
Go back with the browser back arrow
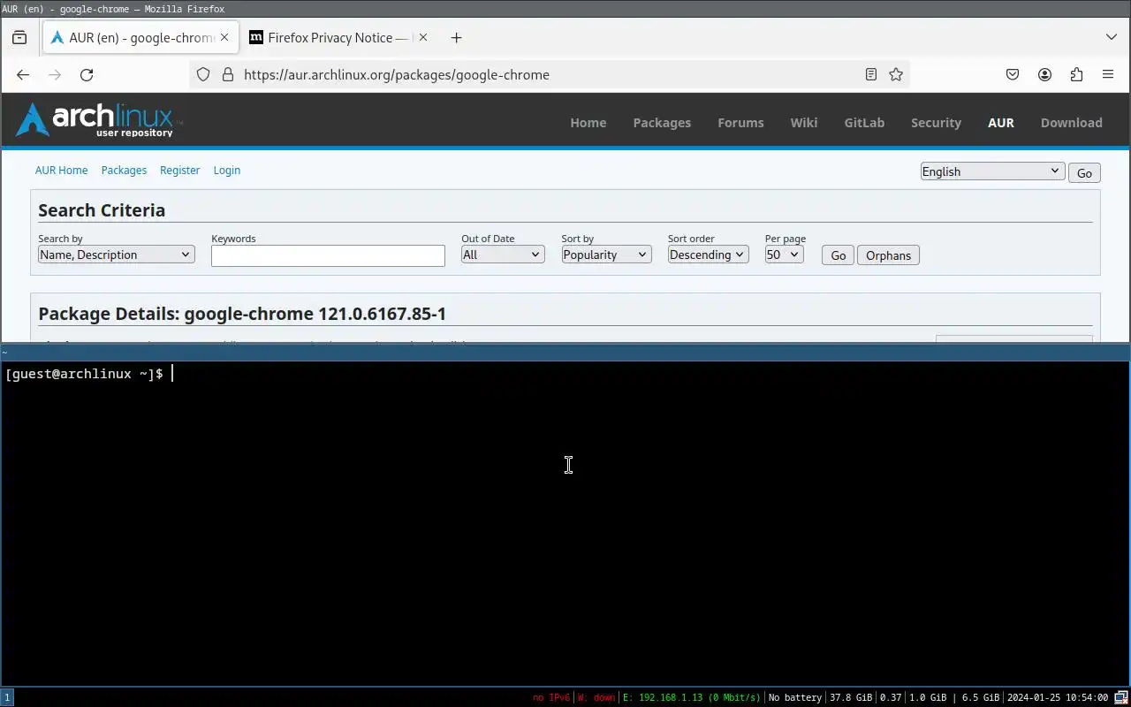(23, 75)
